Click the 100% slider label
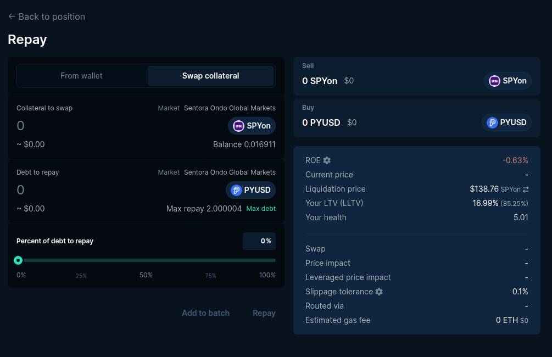 pos(267,275)
